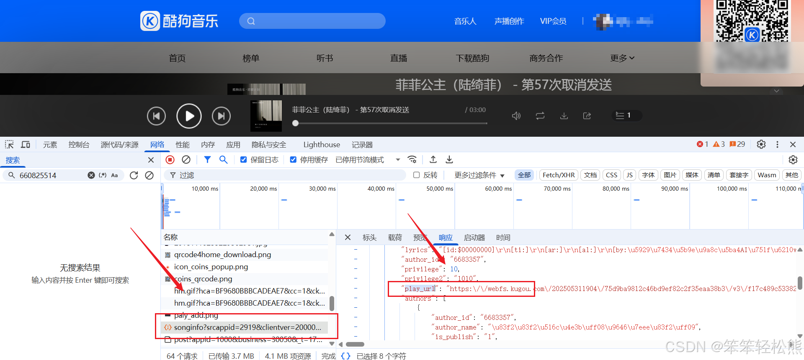Click the response horizontal scrollbar
Image resolution: width=804 pixels, height=360 pixels.
tap(356, 345)
